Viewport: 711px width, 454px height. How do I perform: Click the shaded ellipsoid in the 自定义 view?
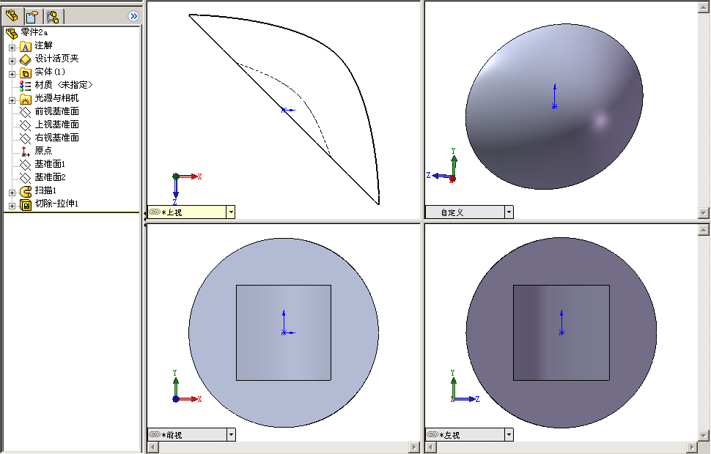click(x=554, y=107)
